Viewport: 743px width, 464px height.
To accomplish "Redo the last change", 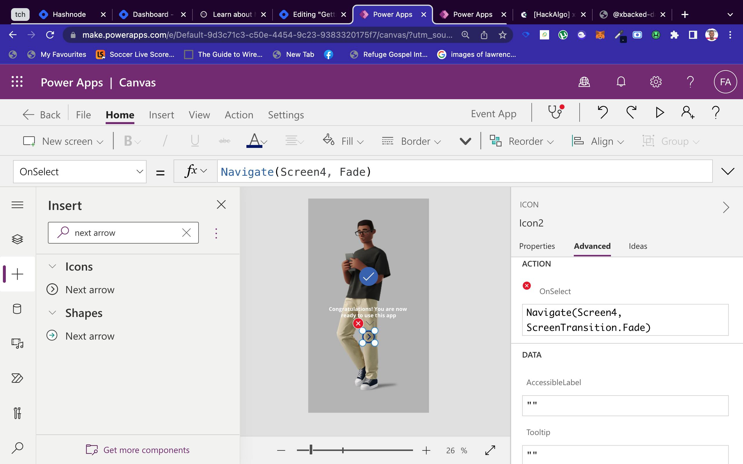I will (631, 112).
